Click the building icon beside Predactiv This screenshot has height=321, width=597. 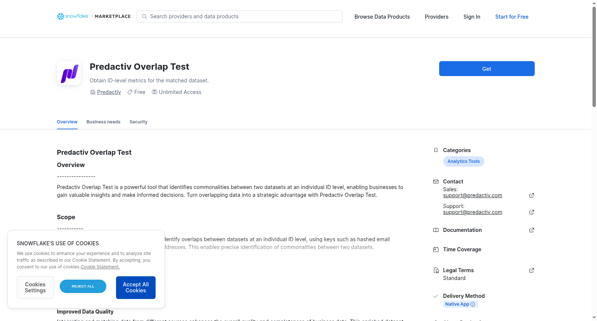tap(93, 92)
